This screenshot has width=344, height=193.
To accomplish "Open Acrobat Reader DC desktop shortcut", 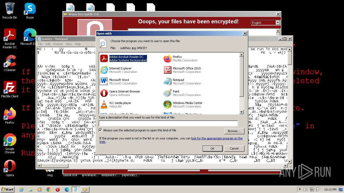I will pos(10,39).
